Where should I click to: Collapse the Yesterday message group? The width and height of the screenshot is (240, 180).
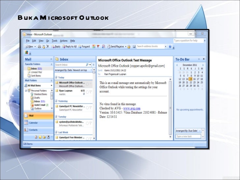tap(56, 101)
